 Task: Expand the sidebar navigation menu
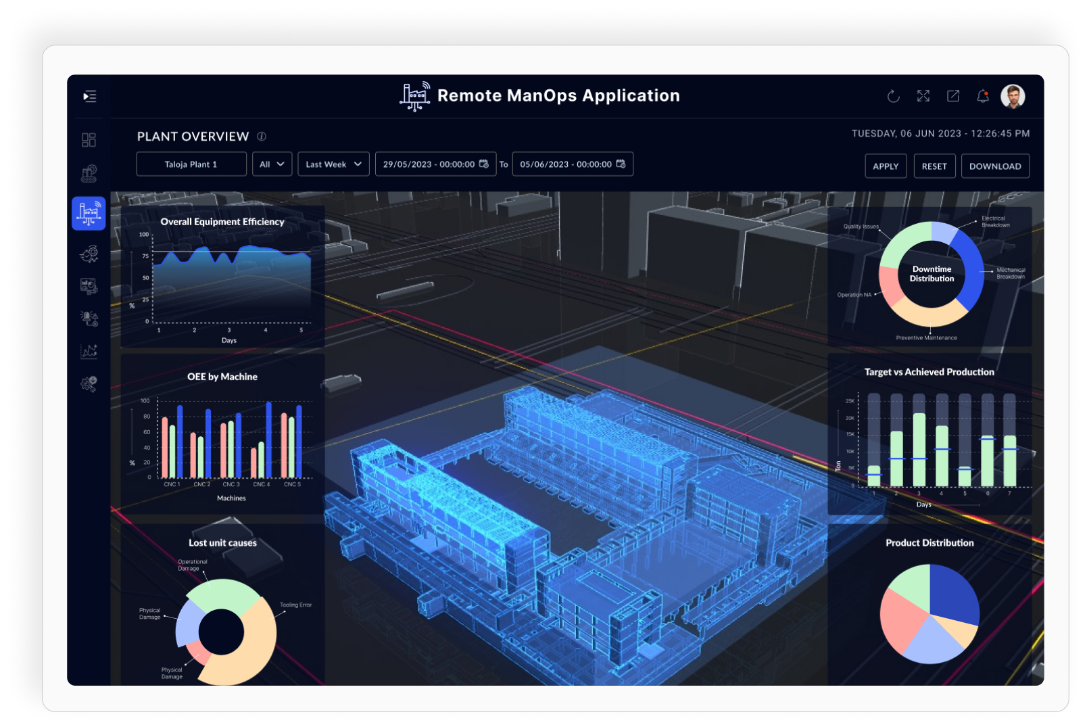tap(89, 97)
